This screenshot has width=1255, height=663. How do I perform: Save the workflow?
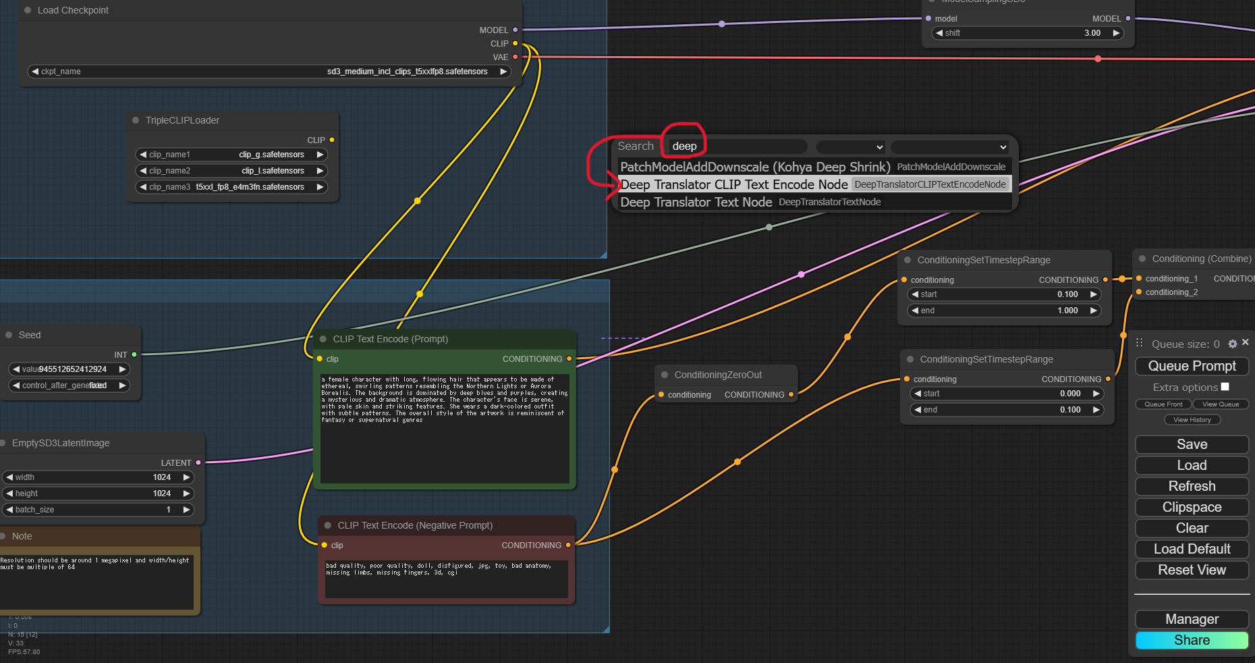click(x=1192, y=444)
